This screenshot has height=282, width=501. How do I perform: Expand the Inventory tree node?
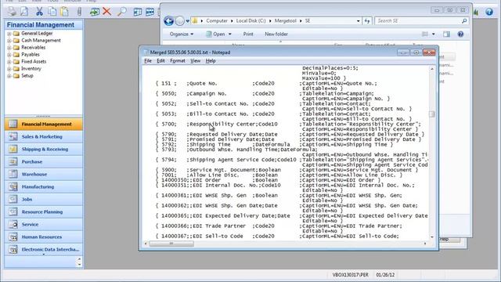tap(9, 69)
